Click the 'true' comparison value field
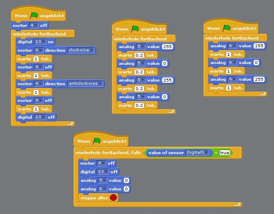 click(224, 153)
